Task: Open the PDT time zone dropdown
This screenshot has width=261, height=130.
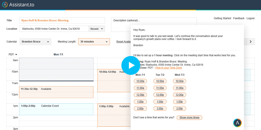Action: click(13, 55)
